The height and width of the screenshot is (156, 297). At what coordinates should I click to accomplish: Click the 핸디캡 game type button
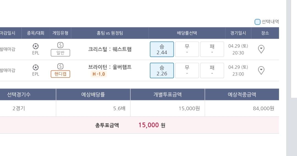tap(60, 74)
